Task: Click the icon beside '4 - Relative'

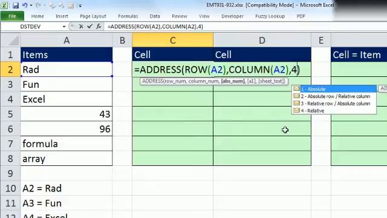Action: click(296, 110)
